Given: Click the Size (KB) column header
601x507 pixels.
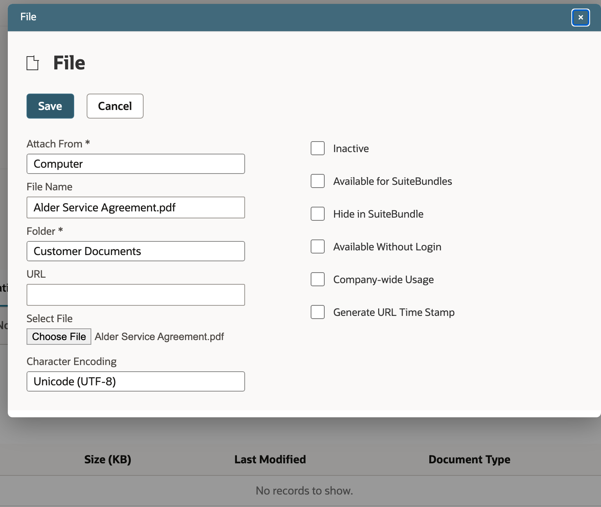Looking at the screenshot, I should click(108, 459).
